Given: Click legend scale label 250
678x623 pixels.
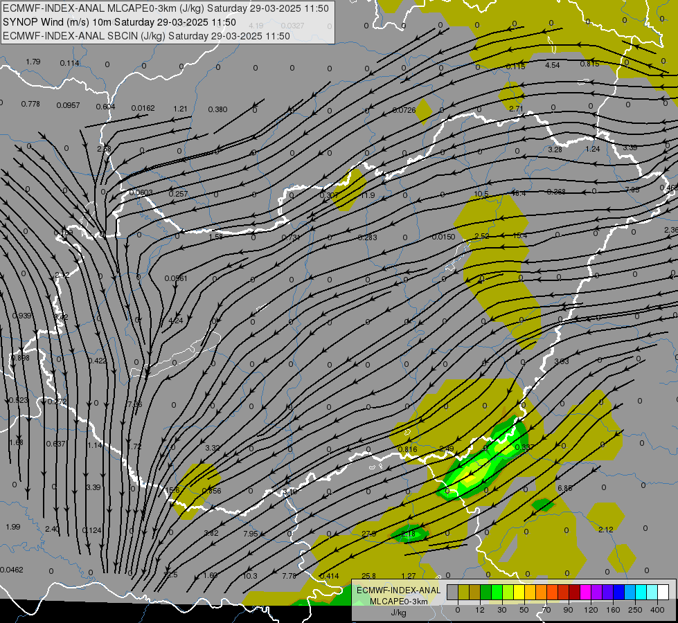Looking at the screenshot, I should pyautogui.click(x=635, y=610).
